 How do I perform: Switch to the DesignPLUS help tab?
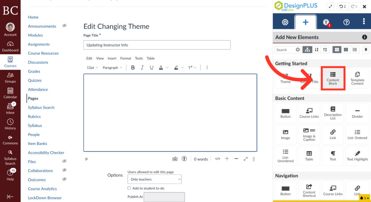point(346,22)
